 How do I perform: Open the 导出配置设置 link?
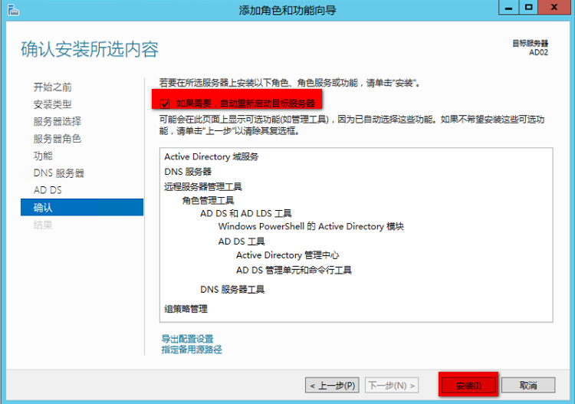click(187, 338)
